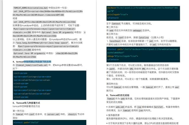Click the bullet 服务器资源
The image size is (189, 125).
[113, 115]
